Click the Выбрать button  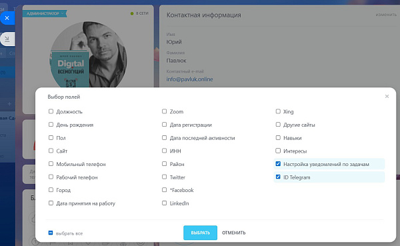200,233
